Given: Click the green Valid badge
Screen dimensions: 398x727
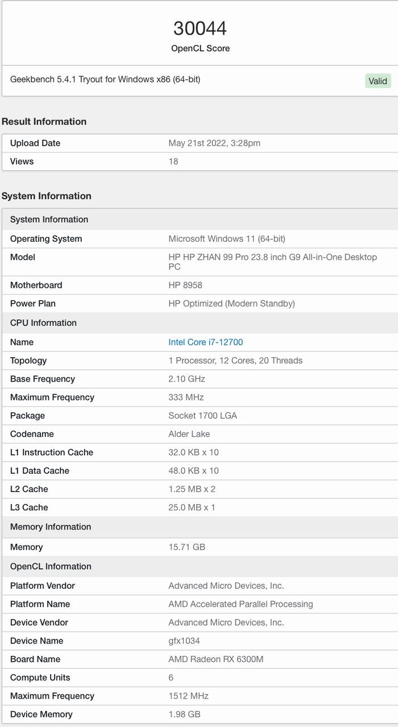Looking at the screenshot, I should (x=378, y=81).
